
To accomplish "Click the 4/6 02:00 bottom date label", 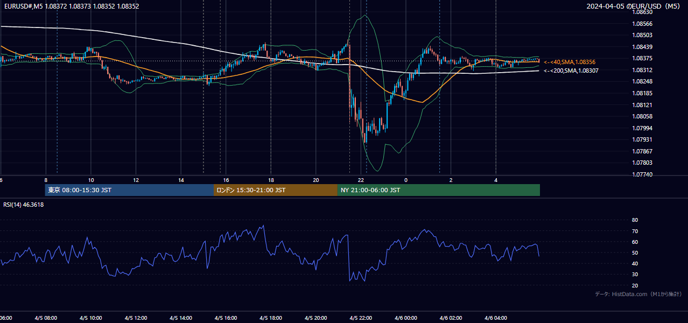I will pos(451,318).
